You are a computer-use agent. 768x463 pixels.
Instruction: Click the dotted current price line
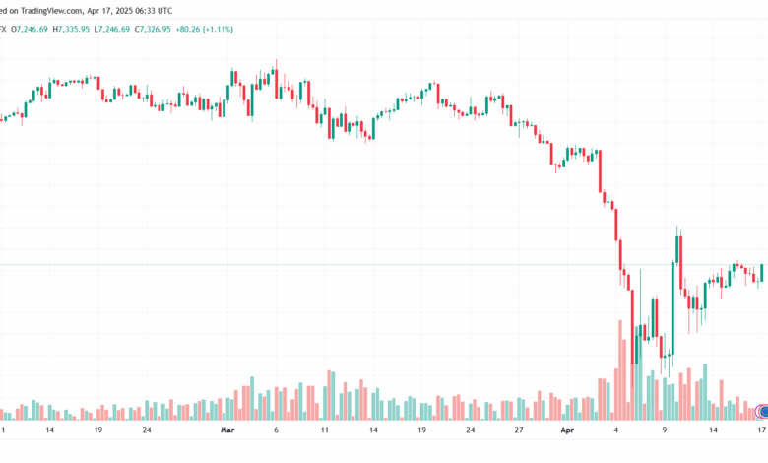pyautogui.click(x=384, y=265)
